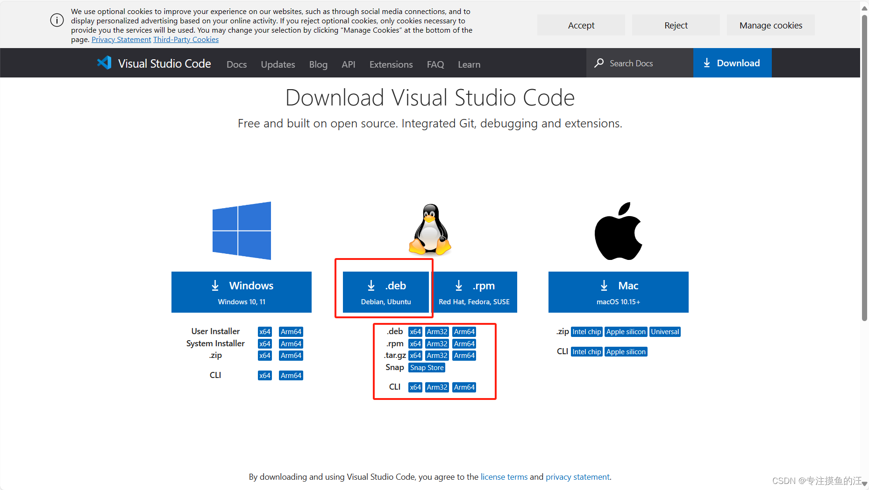This screenshot has width=869, height=490.
Task: Click the Linux Tux penguin image
Action: point(430,229)
